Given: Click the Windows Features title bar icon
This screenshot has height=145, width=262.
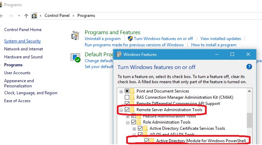Looking at the screenshot, I should (119, 55).
